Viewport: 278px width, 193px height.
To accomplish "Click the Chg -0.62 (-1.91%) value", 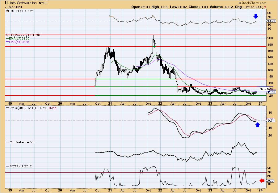I will pyautogui.click(x=249, y=7).
